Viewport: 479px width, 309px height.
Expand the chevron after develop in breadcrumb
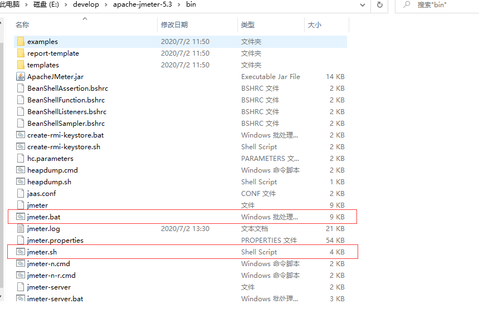click(106, 5)
